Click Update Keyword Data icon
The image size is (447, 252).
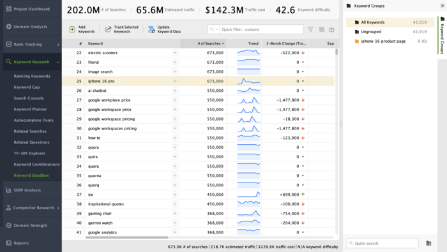point(151,29)
